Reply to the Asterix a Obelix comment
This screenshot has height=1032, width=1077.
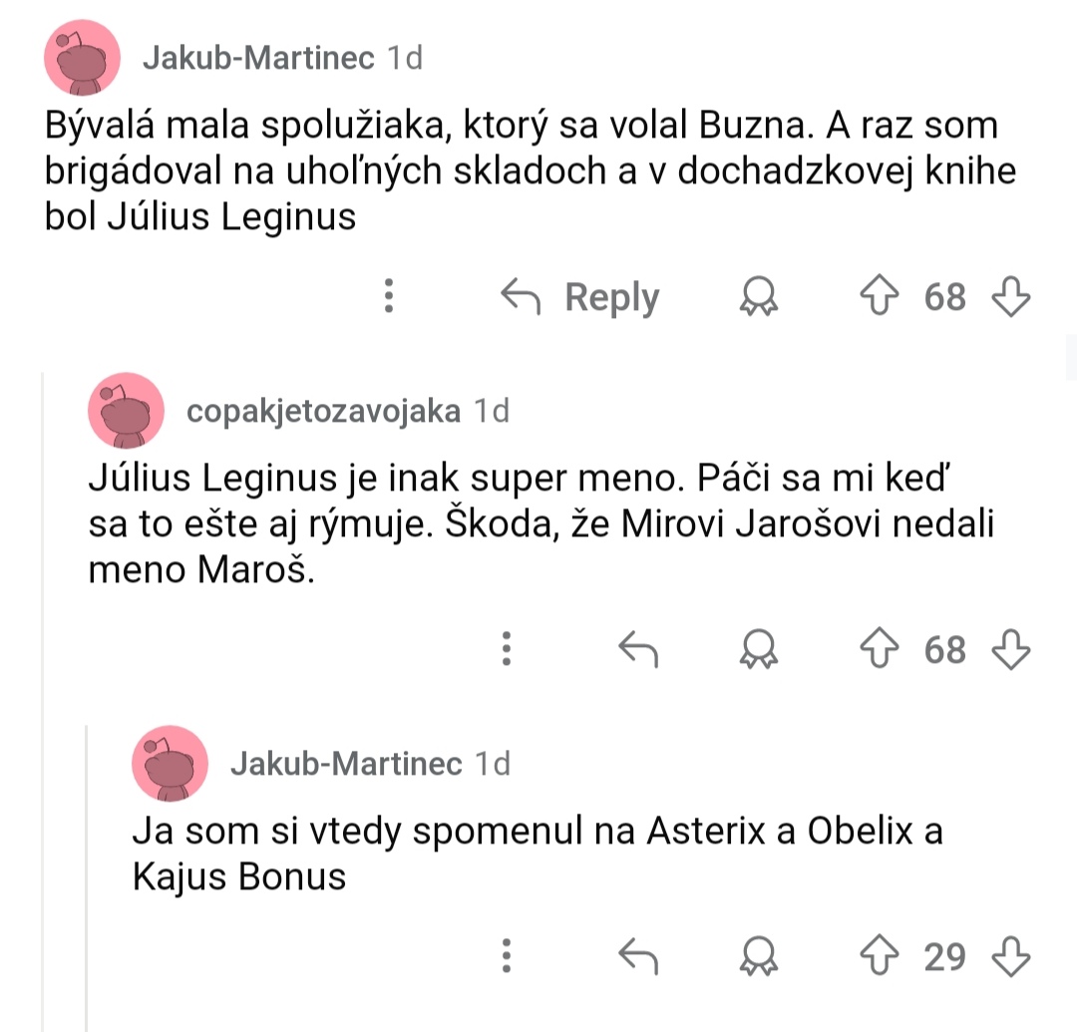[639, 957]
